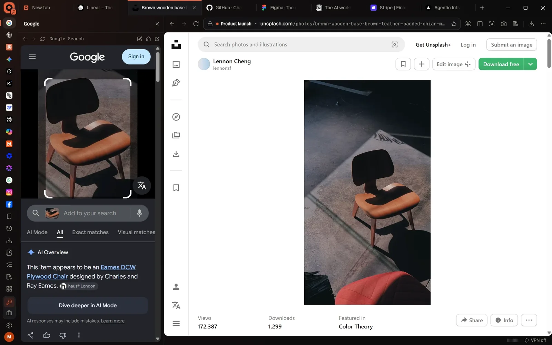Click visual search icon in Unsplash search bar
This screenshot has height=345, width=552.
[394, 45]
